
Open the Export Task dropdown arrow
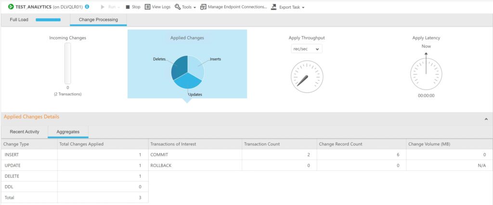(303, 8)
